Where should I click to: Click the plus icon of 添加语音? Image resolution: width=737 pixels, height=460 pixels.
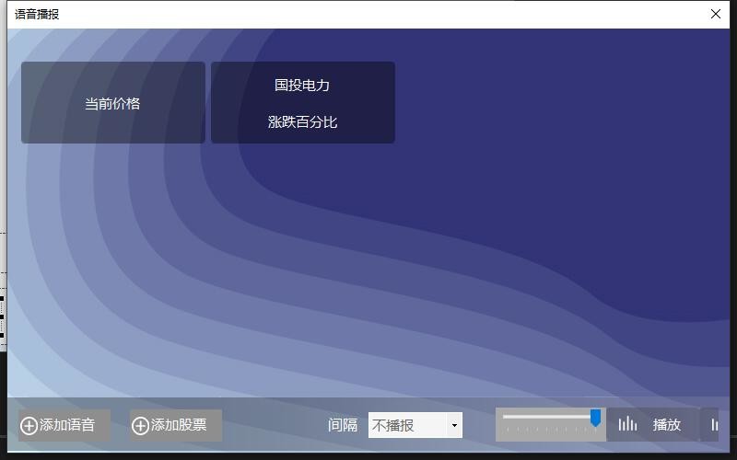29,426
